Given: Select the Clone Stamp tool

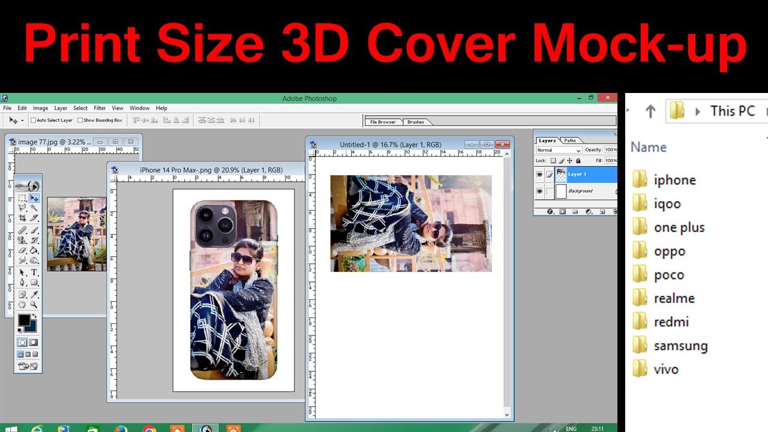Looking at the screenshot, I should click(22, 241).
